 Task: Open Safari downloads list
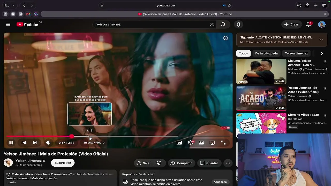pos(299,5)
